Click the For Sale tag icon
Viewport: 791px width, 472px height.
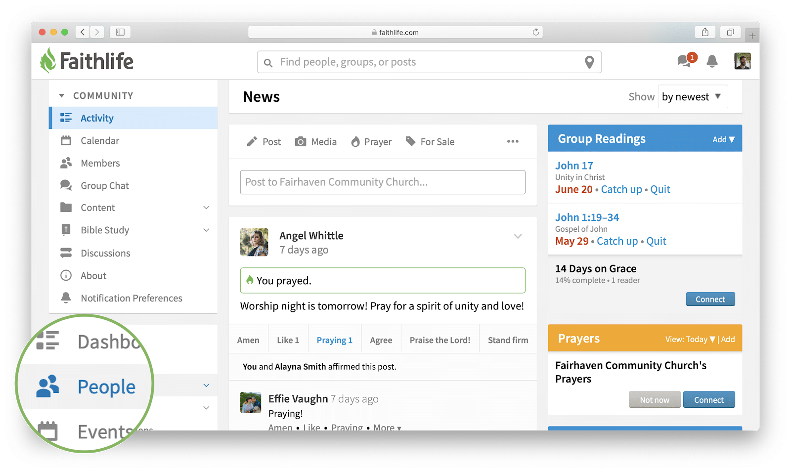coord(411,141)
